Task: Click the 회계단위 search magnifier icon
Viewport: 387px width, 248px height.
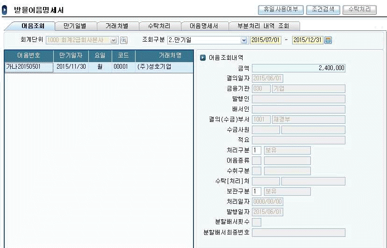Action: click(x=124, y=40)
